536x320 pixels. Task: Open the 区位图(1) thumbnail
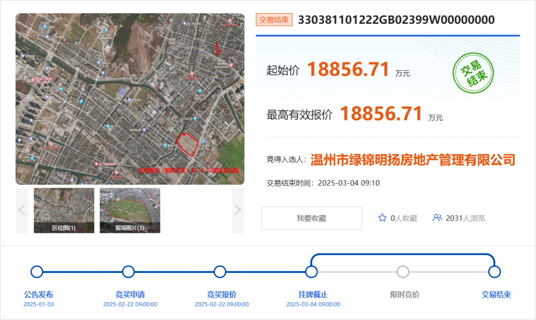coord(64,210)
